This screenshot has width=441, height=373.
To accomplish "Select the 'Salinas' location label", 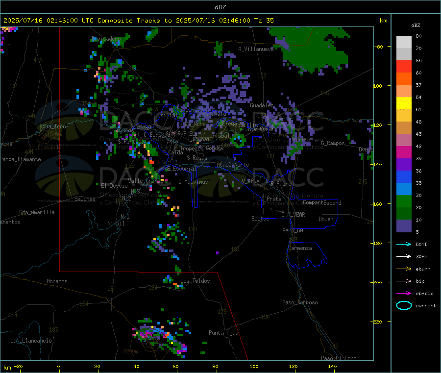I will tap(85, 199).
